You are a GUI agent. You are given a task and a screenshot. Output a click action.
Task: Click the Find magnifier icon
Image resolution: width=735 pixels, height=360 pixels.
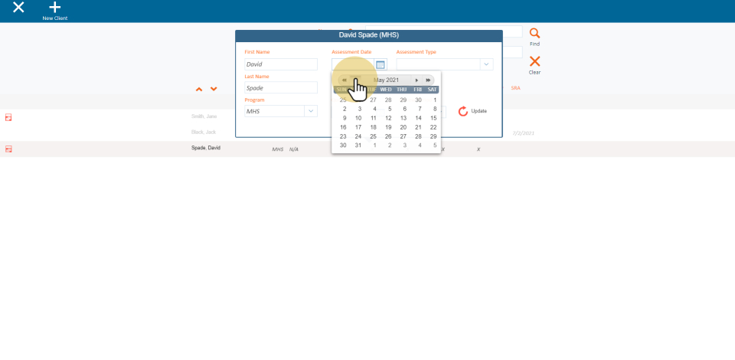534,34
